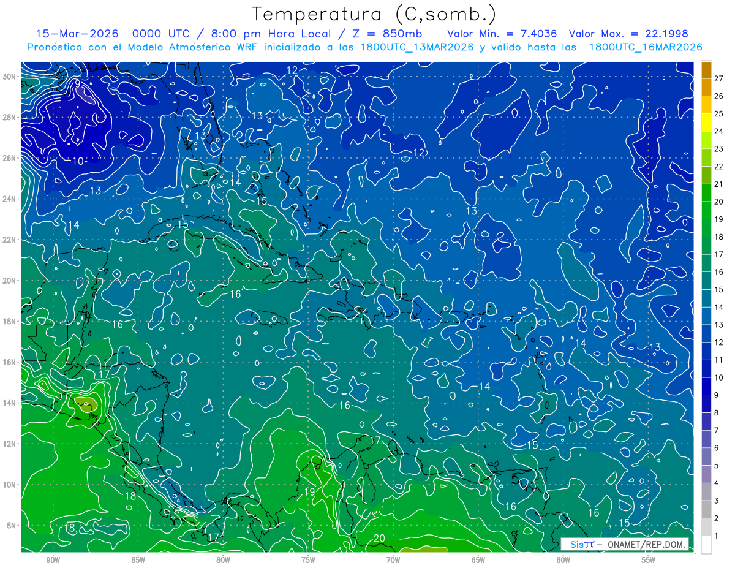Viewport: 735px width, 568px height.
Task: Click the "Z = 850mb" level text
Action: pos(387,34)
